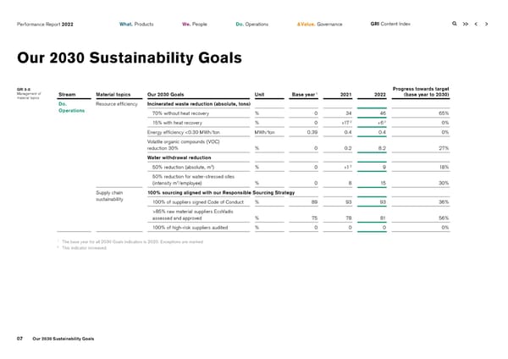508x359 pixels.
Task: Click 2021 value 34
Action: pos(349,113)
